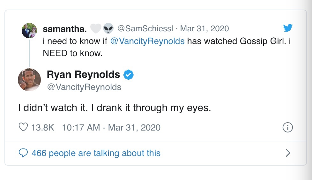Click the Mar 31, 2020 date on samantha's tweet
The height and width of the screenshot is (180, 312).
click(x=204, y=28)
